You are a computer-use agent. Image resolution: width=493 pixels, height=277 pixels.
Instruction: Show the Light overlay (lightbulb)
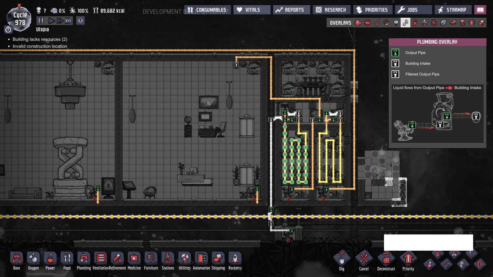(x=396, y=23)
